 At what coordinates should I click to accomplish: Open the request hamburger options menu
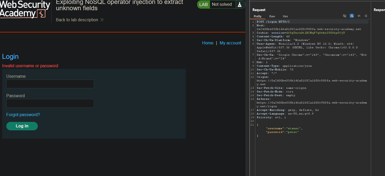pos(366,16)
